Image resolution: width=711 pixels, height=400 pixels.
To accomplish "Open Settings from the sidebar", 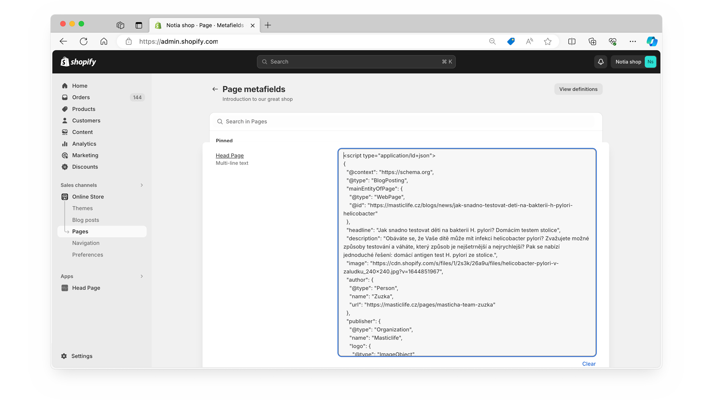I will 82,356.
